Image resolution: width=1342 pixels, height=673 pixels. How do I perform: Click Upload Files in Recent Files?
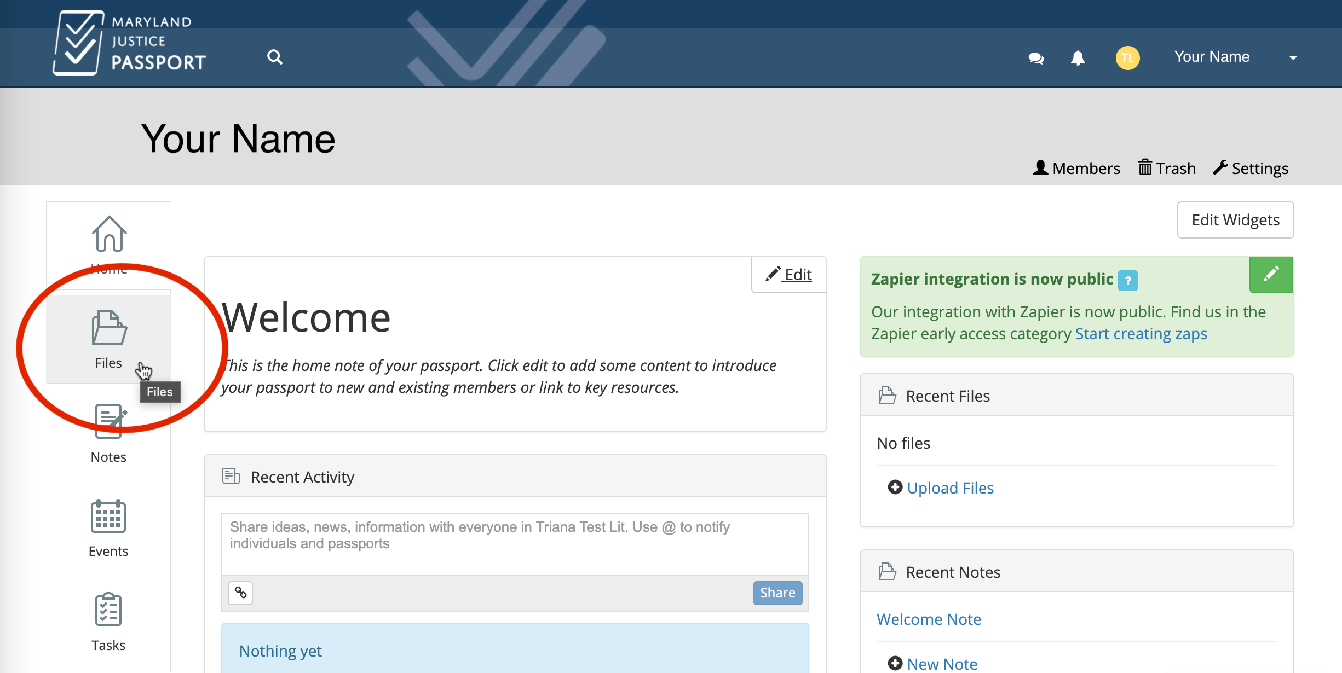tap(951, 488)
